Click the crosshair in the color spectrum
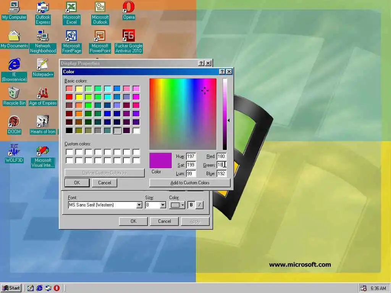This screenshot has height=293, width=391. pyautogui.click(x=205, y=90)
